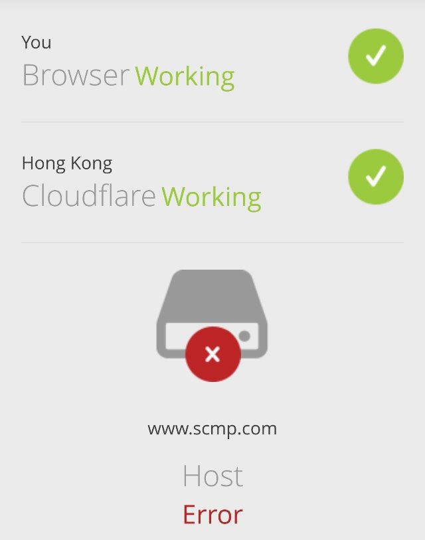Click the small indicator dot on server icon

244,336
